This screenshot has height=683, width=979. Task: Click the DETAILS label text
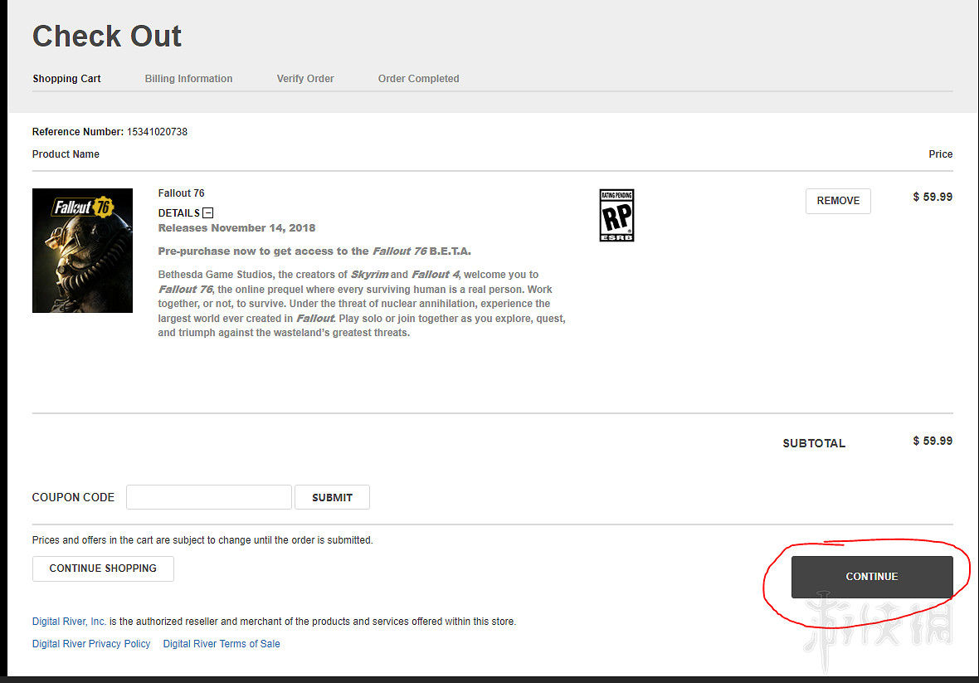point(178,213)
